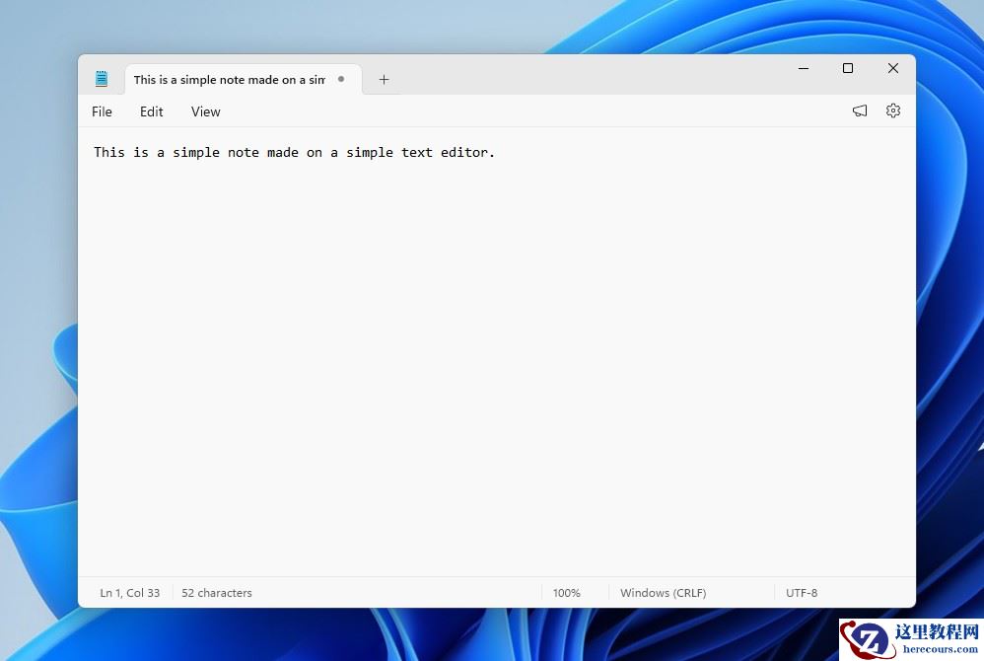Open the Edit menu
984x661 pixels.
click(151, 111)
